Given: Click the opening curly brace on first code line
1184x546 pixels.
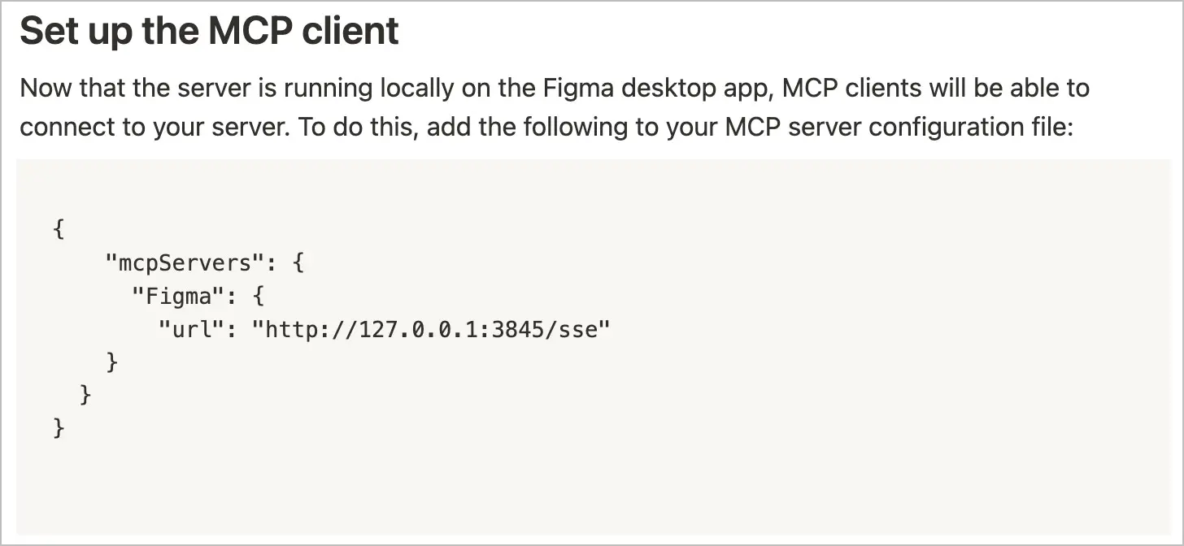Looking at the screenshot, I should 59,229.
